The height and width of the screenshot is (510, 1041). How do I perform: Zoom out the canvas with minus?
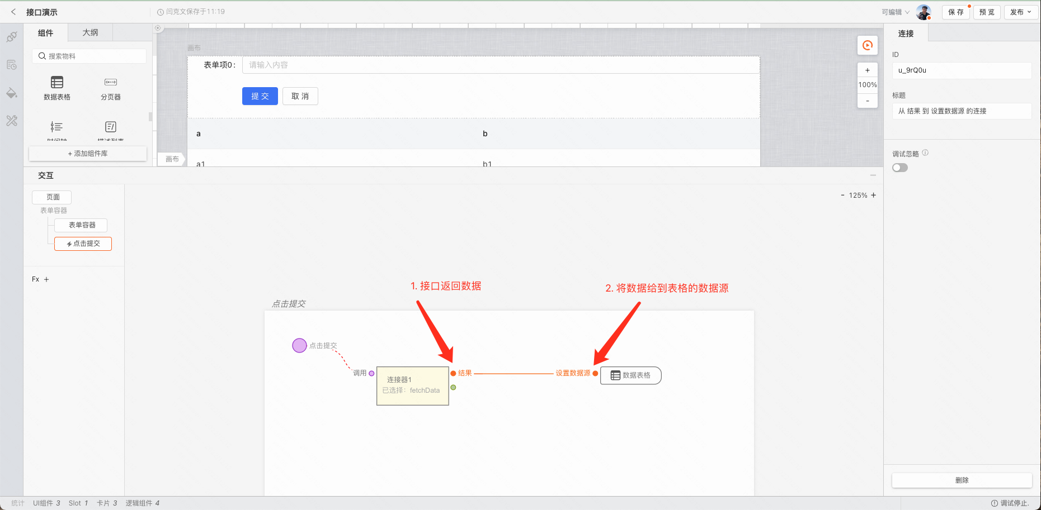(x=868, y=101)
